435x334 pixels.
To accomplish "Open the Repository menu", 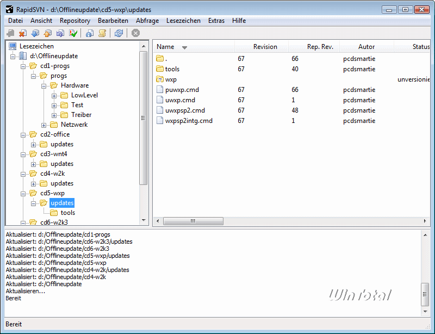I will coord(74,21).
